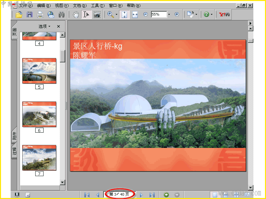266x199 pixels.
Task: Click page number label 4
Action: click(x=39, y=43)
